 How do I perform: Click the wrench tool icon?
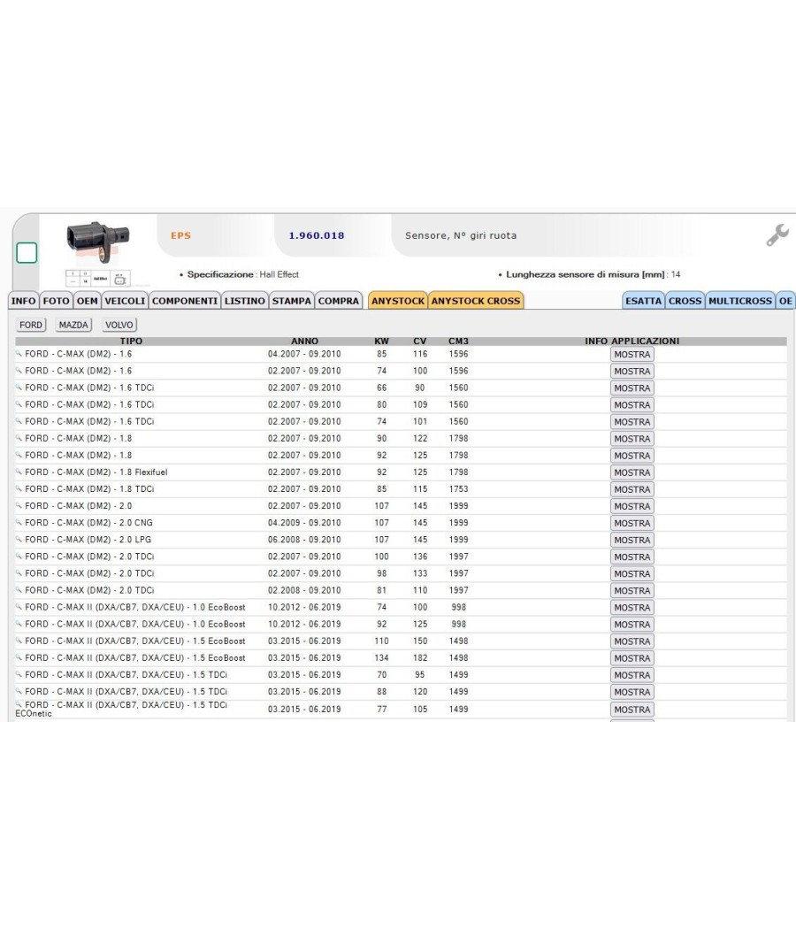click(x=777, y=235)
